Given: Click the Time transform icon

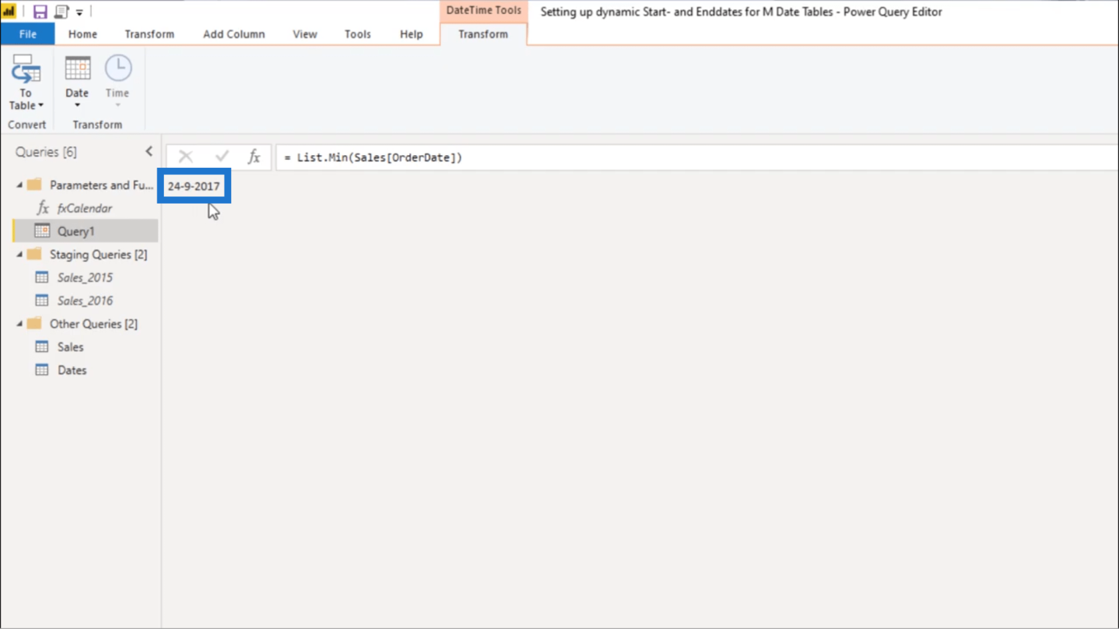Looking at the screenshot, I should [118, 69].
